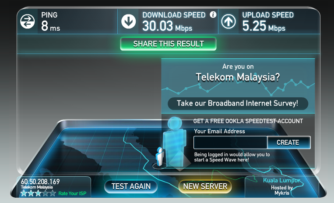Viewport: 334px width, 203px height.
Task: Run the test again
Action: coord(131,186)
